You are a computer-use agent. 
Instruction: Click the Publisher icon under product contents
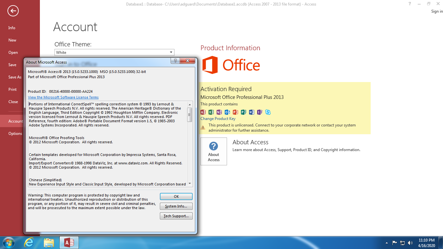[244, 112]
